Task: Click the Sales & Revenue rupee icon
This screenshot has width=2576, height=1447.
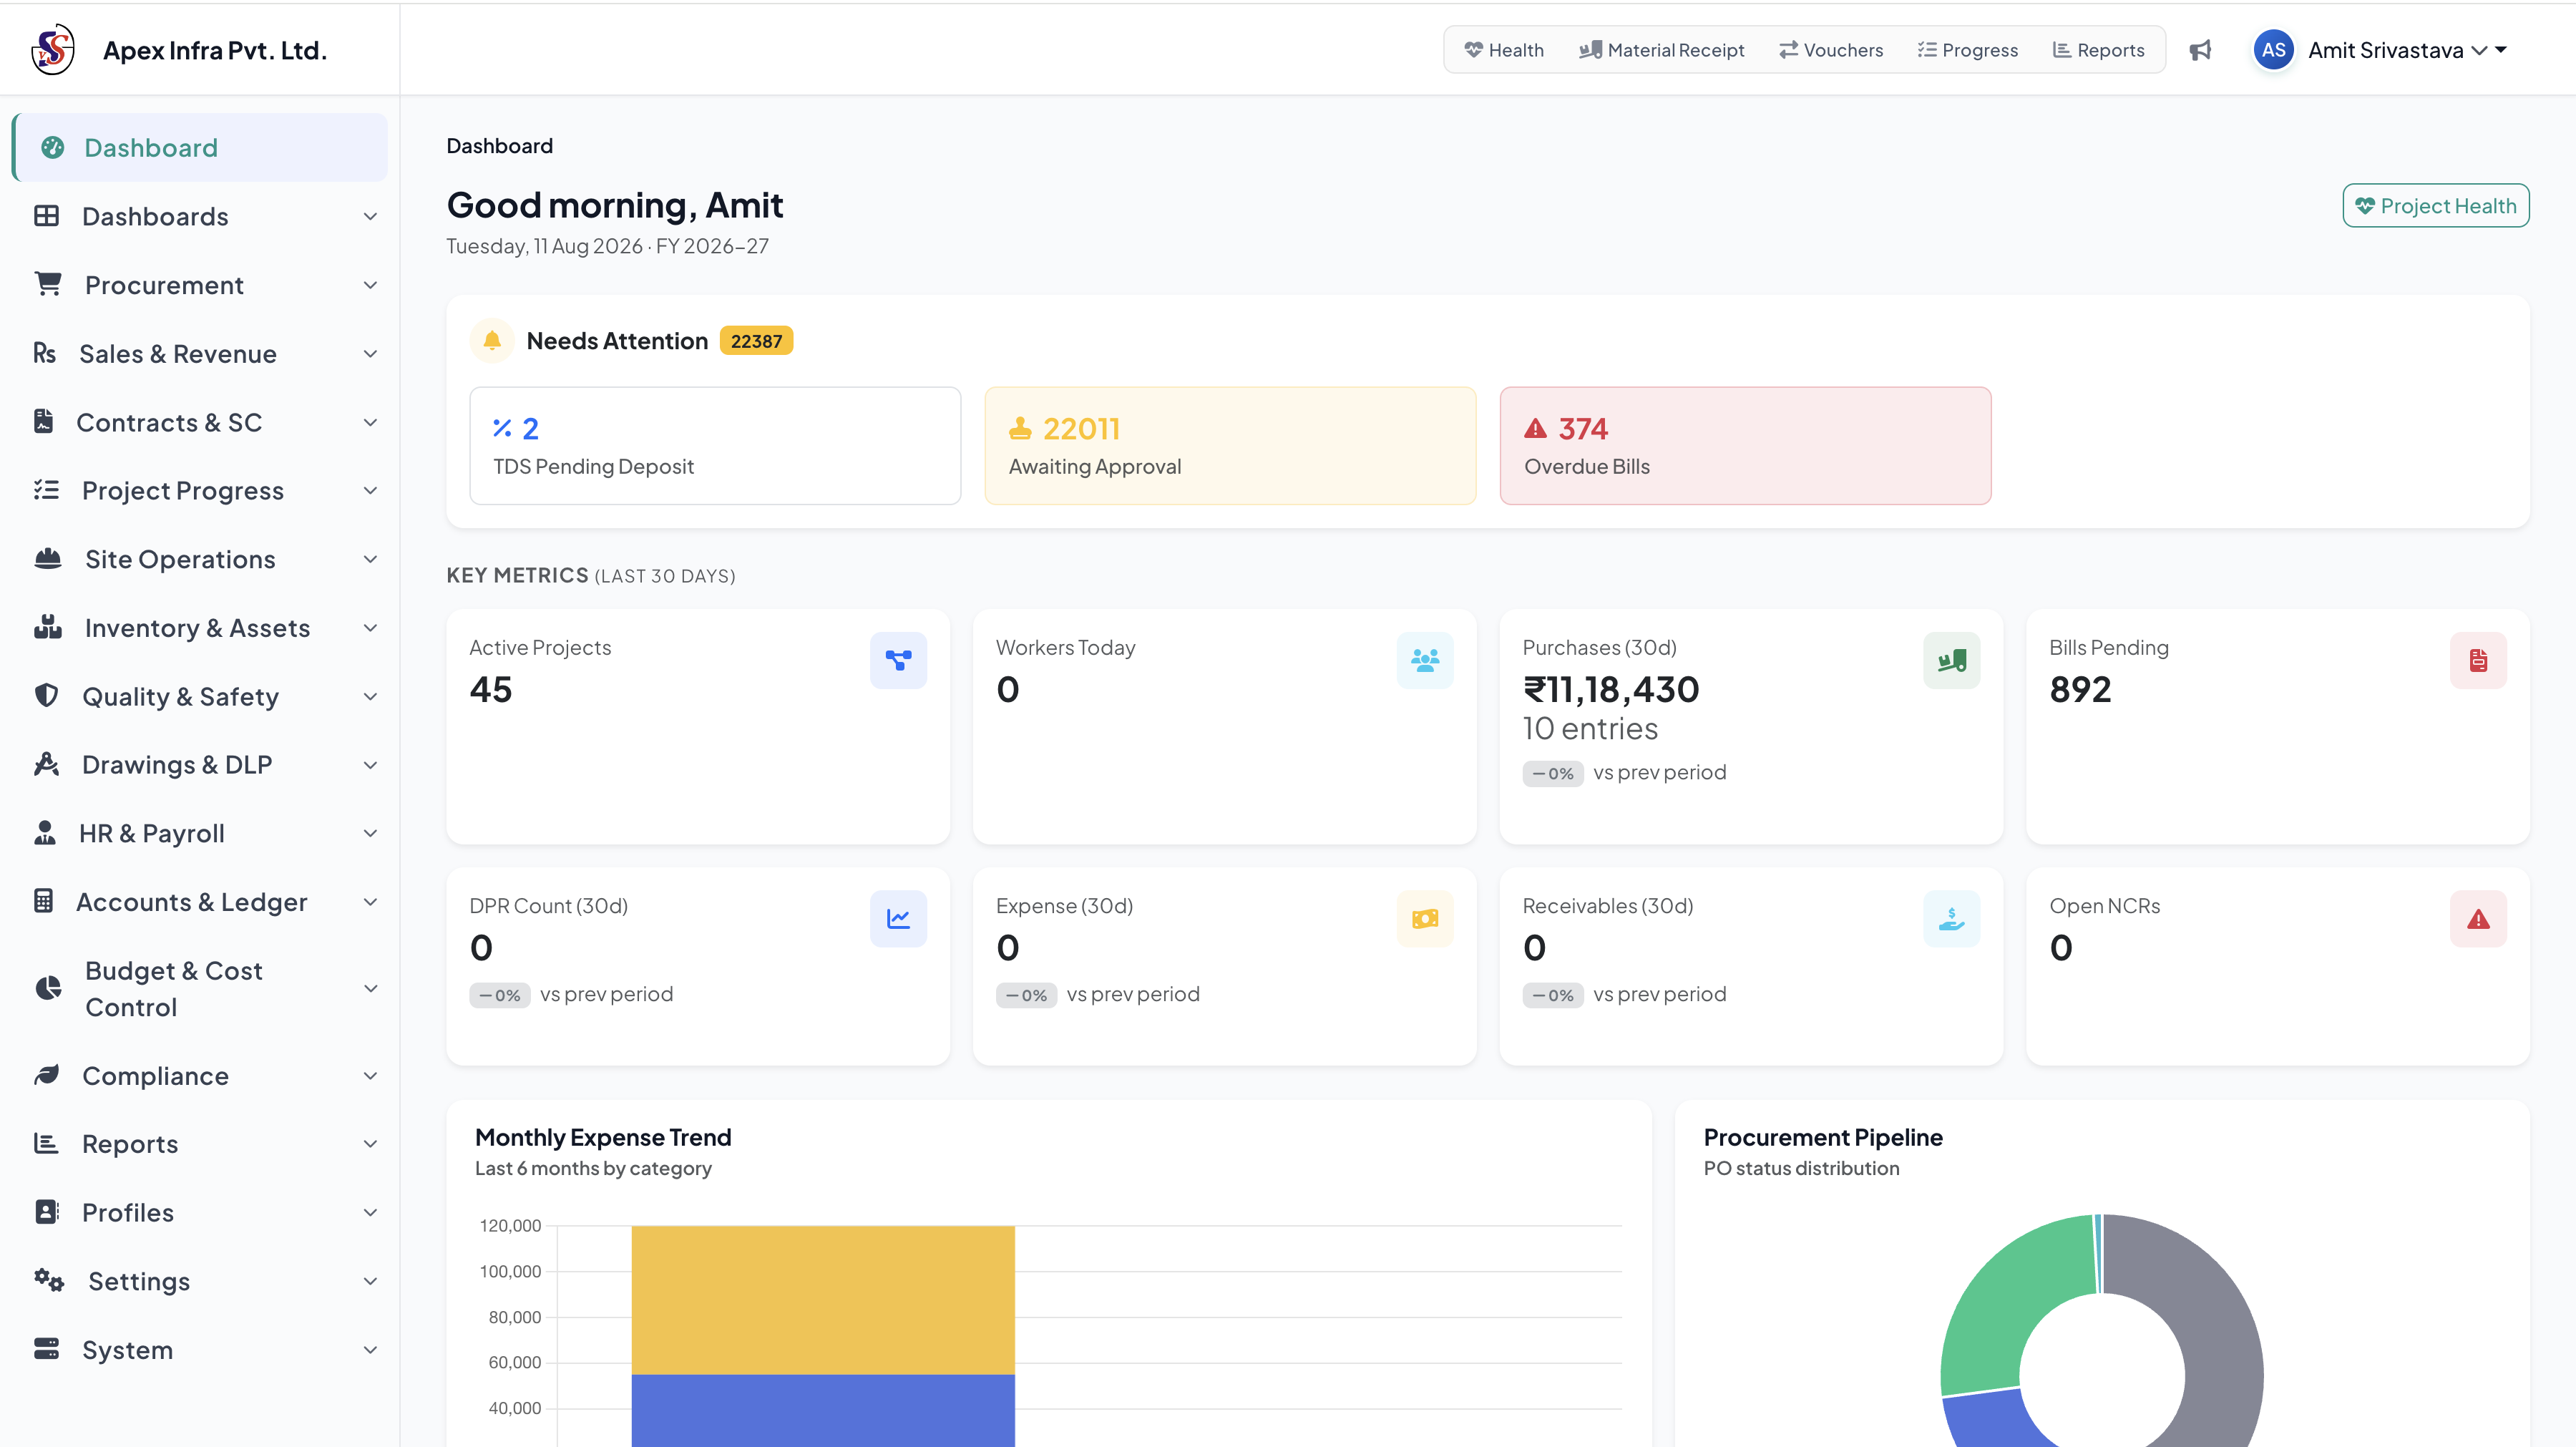Action: (x=45, y=353)
